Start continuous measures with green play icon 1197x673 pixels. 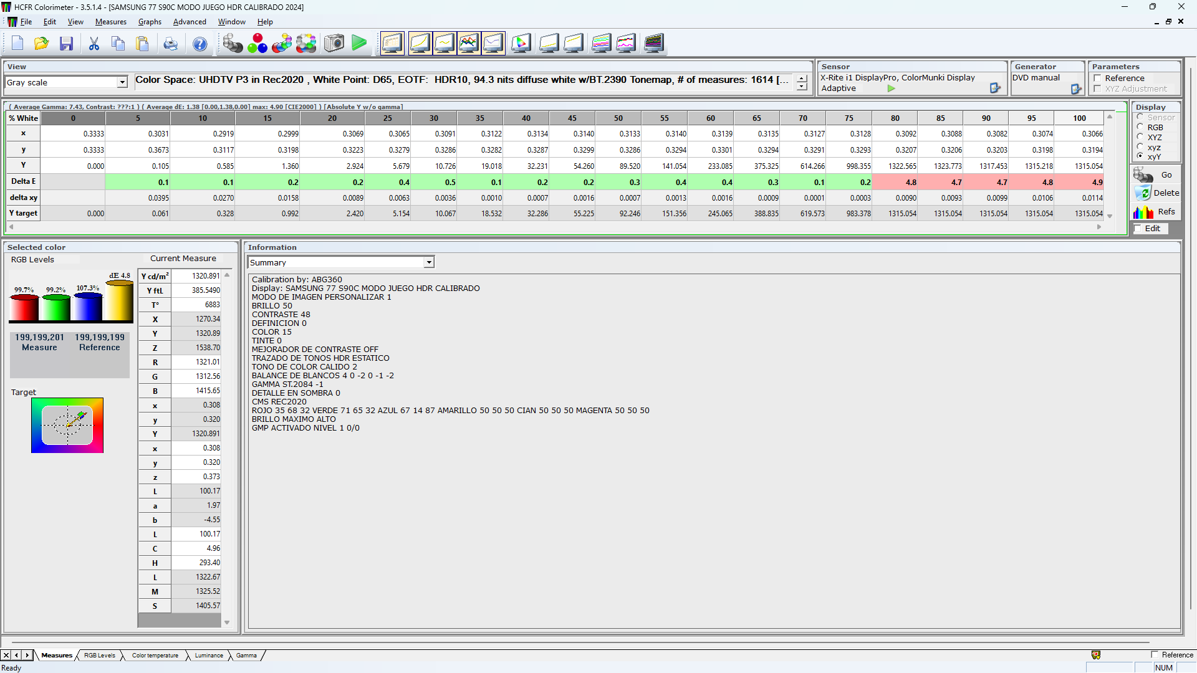(x=359, y=44)
